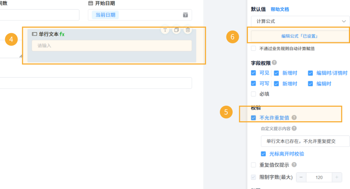Click the 120 character limit value field
The height and width of the screenshot is (189, 350).
tap(319, 177)
